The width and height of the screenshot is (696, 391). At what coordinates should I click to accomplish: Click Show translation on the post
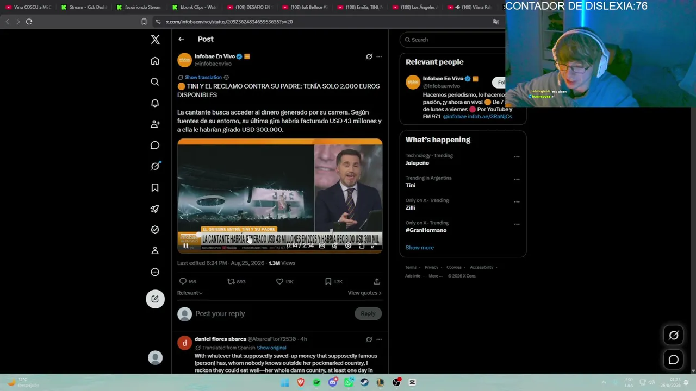click(203, 78)
